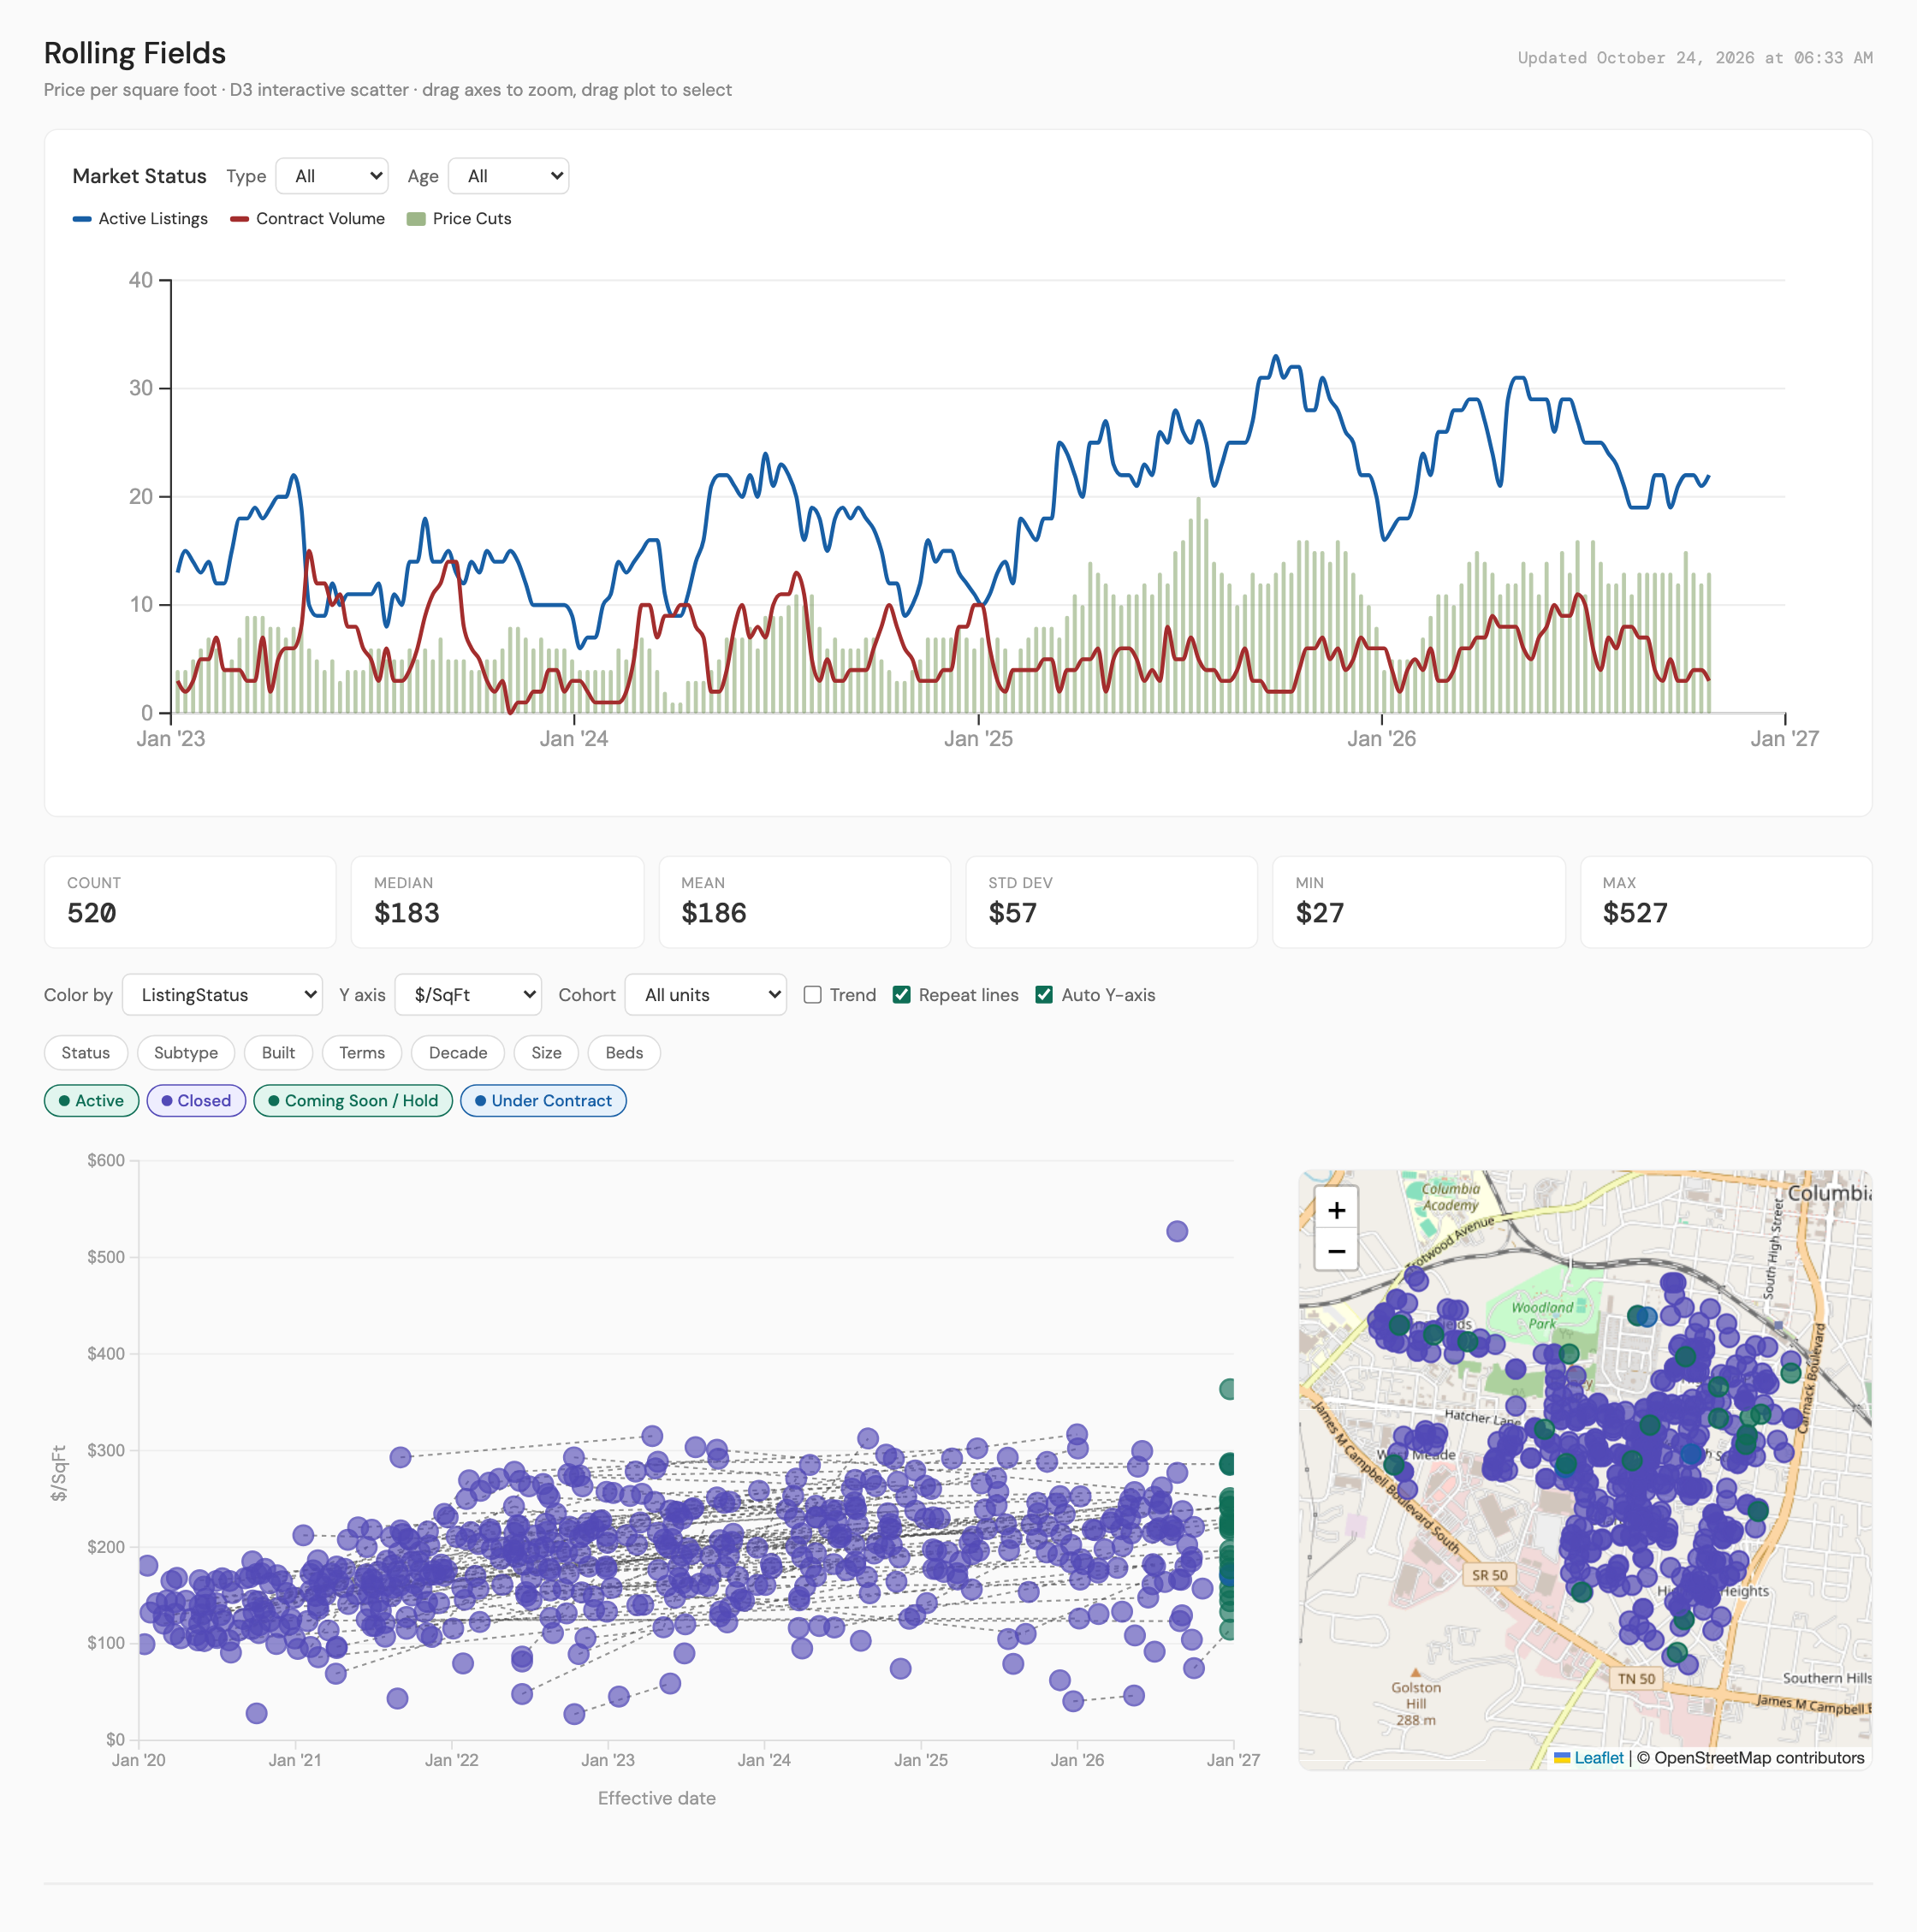Select the Terms grouping tab
This screenshot has width=1917, height=1932.
point(362,1053)
